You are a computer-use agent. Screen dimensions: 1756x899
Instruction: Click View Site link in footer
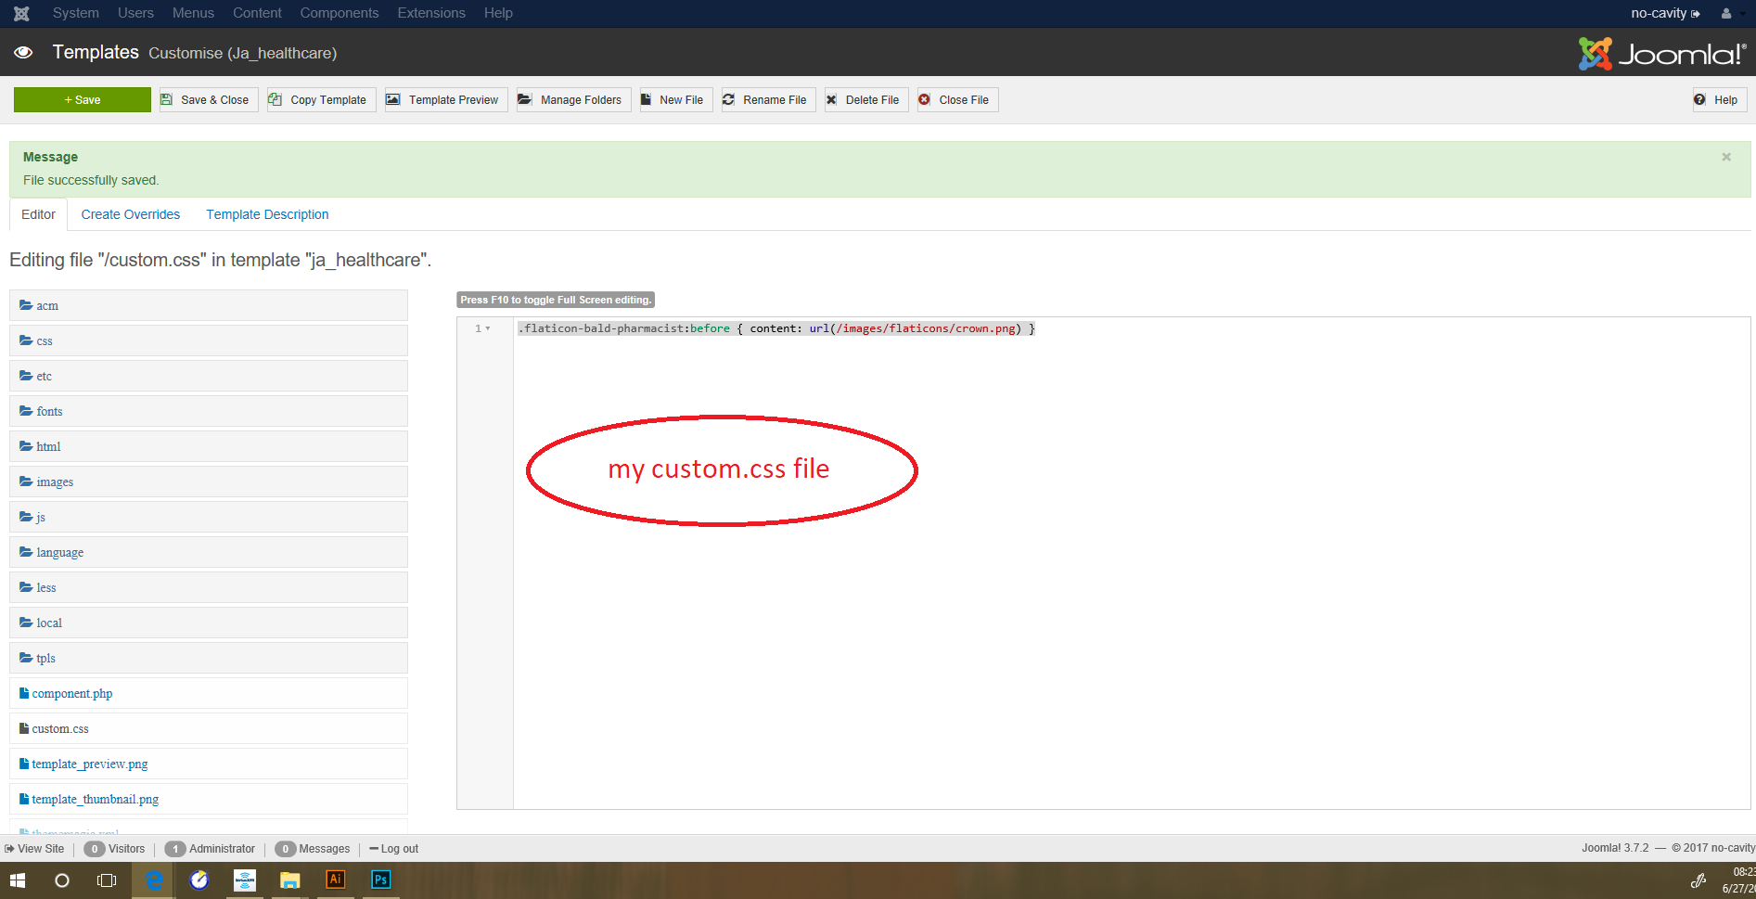34,849
